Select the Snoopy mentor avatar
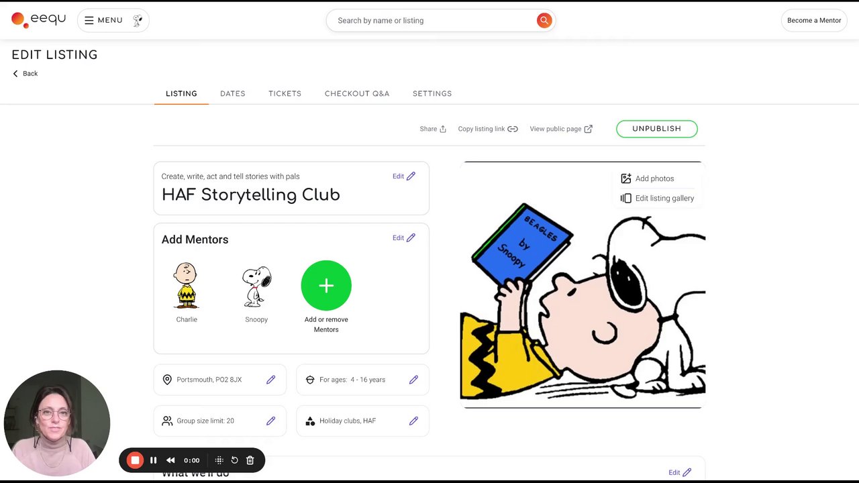 pos(256,286)
